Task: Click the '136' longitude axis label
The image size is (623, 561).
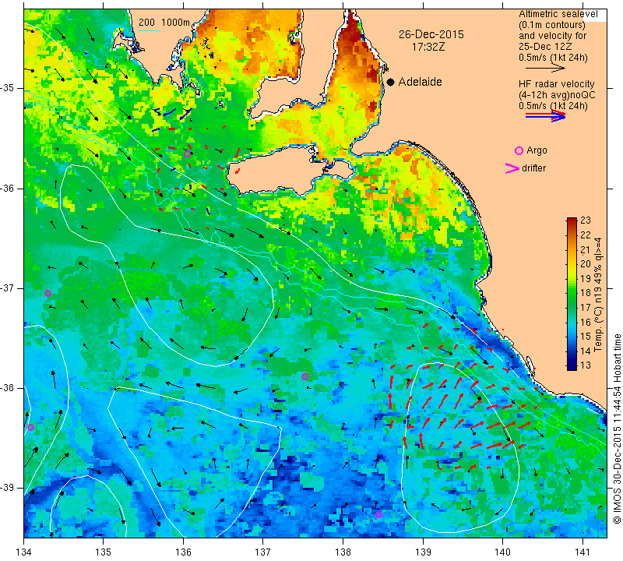Action: pyautogui.click(x=183, y=552)
